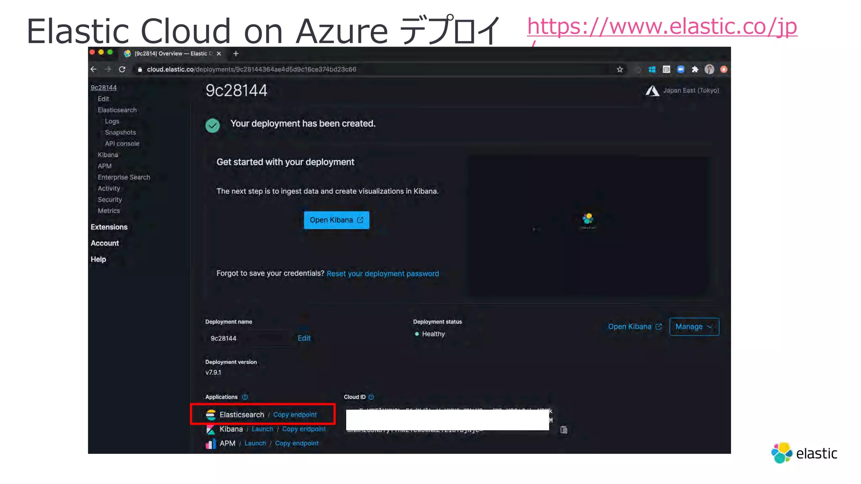Bookmark the page with the star icon
Screen dimensions: 861x484
pyautogui.click(x=620, y=70)
